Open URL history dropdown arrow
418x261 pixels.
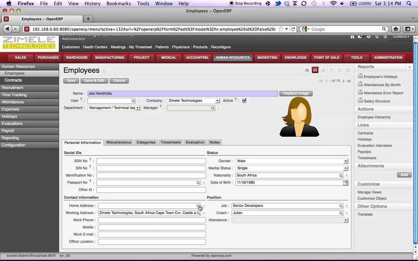287,29
